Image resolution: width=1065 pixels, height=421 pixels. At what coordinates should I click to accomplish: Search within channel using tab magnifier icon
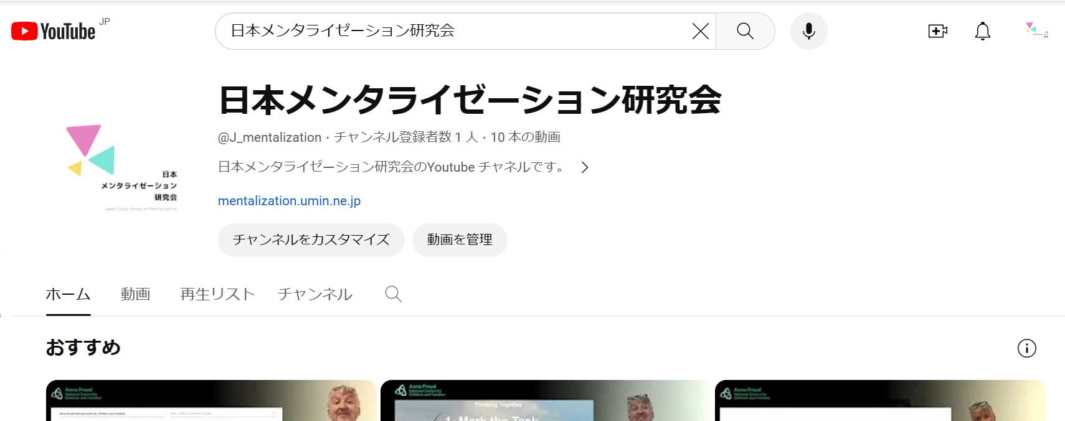(393, 294)
